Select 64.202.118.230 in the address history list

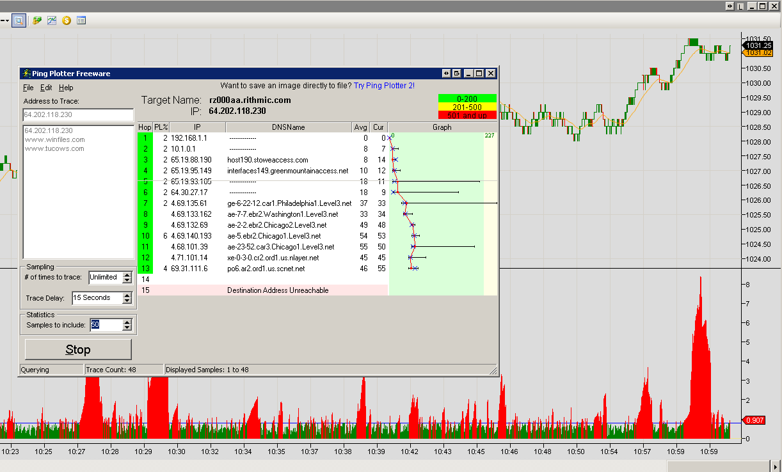(49, 130)
